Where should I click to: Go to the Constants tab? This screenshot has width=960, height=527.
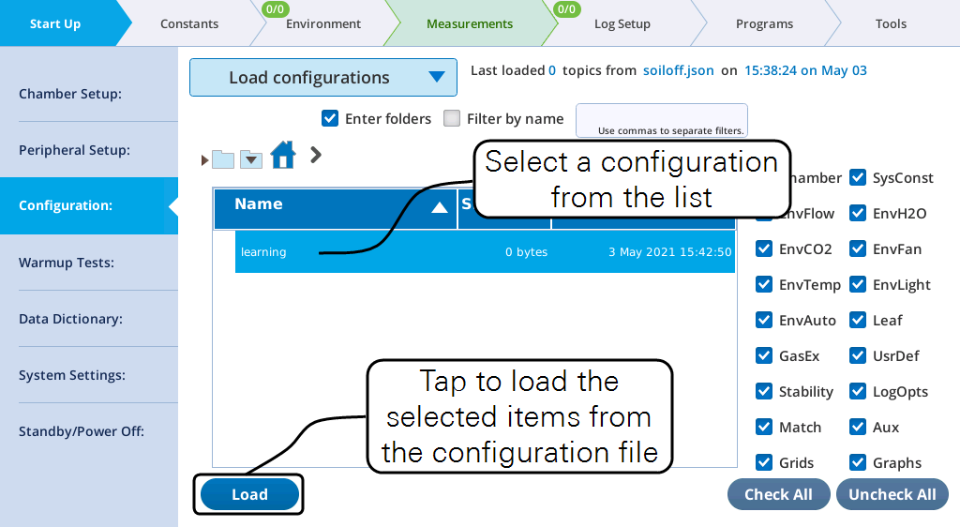click(x=189, y=23)
